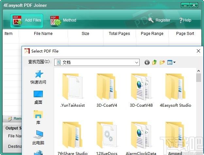Image resolution: width=204 pixels, height=155 pixels.
Task: Click the Method label text
Action: (70, 20)
